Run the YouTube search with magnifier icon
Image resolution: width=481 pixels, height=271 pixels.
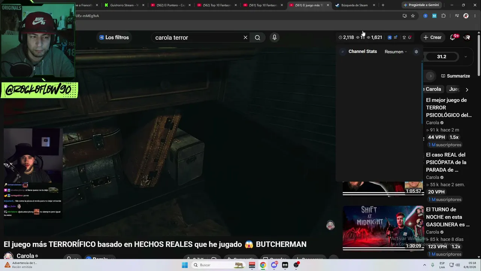pos(257,37)
